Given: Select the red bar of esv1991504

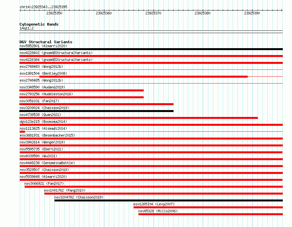Looking at the screenshot, I should [x=144, y=77].
